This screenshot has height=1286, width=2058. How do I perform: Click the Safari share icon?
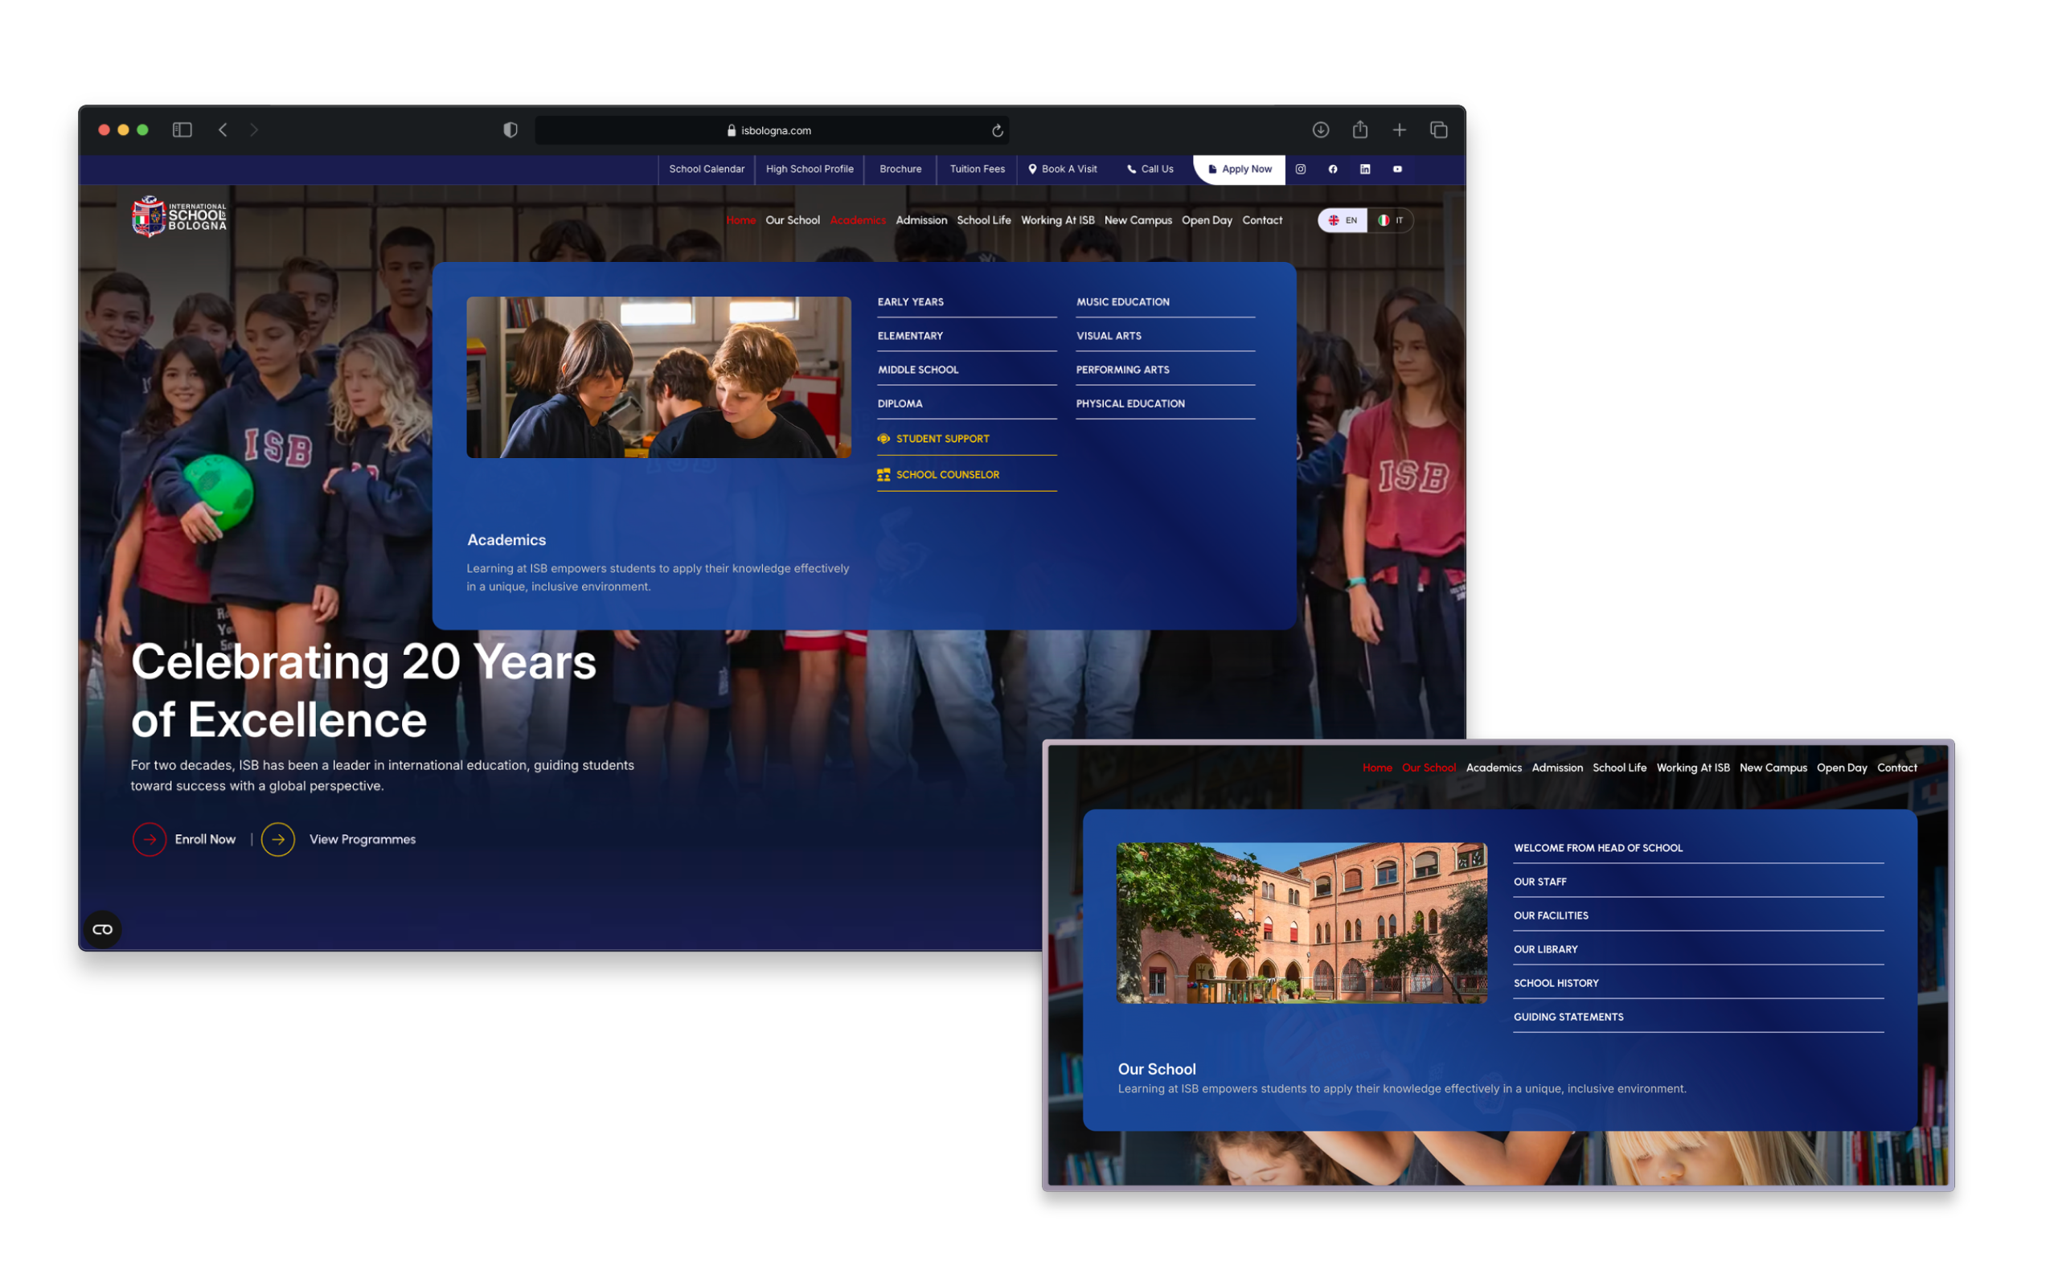pyautogui.click(x=1360, y=129)
